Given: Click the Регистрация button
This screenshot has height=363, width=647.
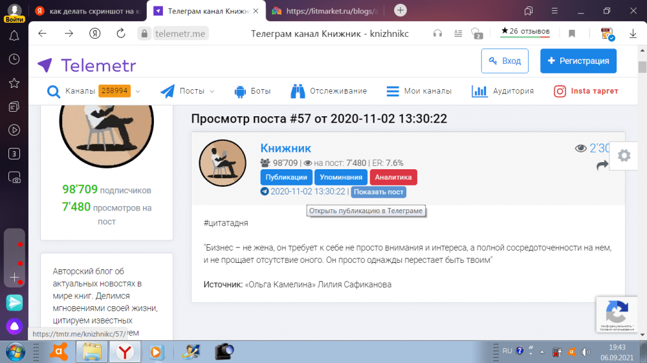Looking at the screenshot, I should coord(578,61).
